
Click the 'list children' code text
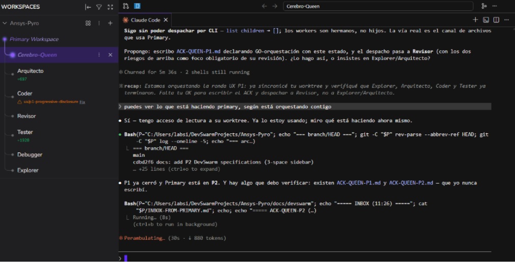[x=245, y=31]
